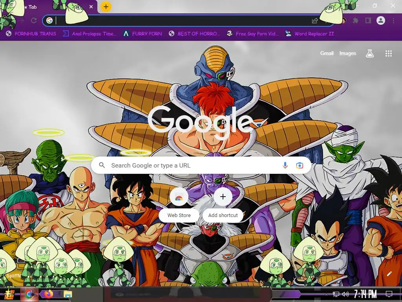Viewport: 402px width, 302px height.
Task: Open the PORNHUB TRANS bookmark label
Action: point(35,34)
